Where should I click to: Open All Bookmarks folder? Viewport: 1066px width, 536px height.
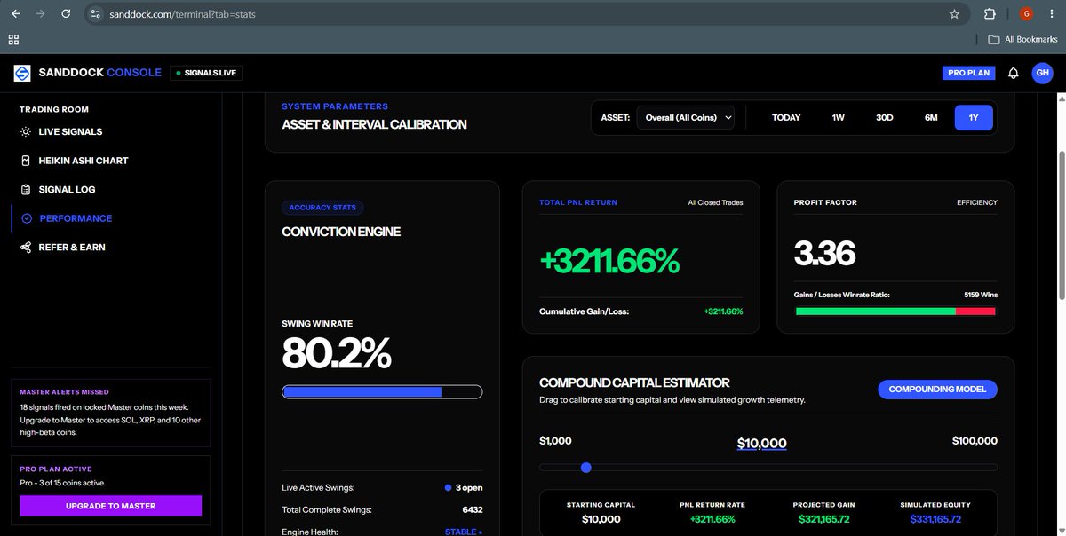click(x=1022, y=39)
